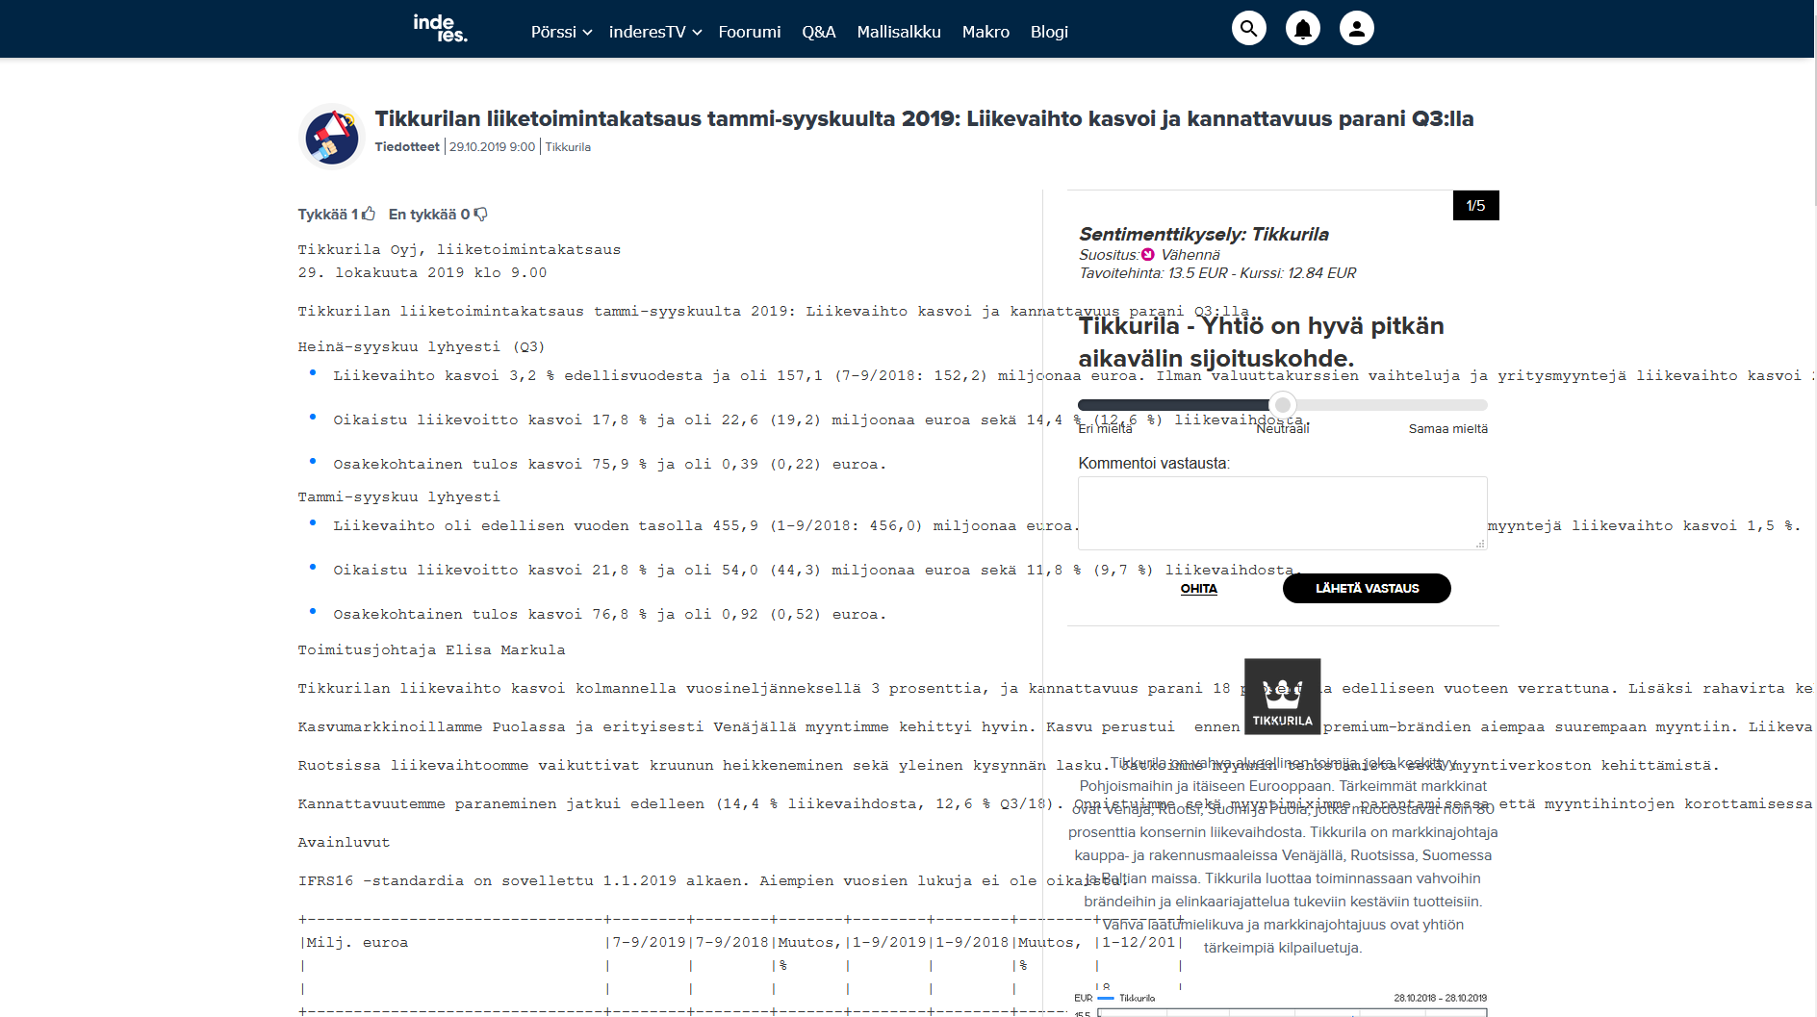This screenshot has width=1817, height=1017.
Task: Click the Vähennä recommendation icon
Action: [x=1147, y=255]
